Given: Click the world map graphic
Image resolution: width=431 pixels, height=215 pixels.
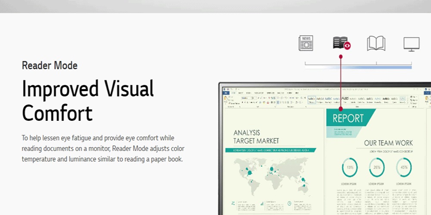Looking at the screenshot, I should point(272,175).
